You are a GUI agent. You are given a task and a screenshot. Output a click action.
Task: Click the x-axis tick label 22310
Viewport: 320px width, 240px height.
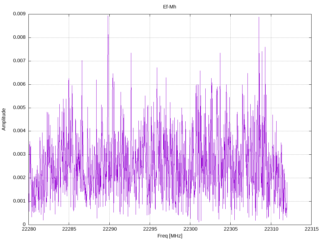(271, 229)
